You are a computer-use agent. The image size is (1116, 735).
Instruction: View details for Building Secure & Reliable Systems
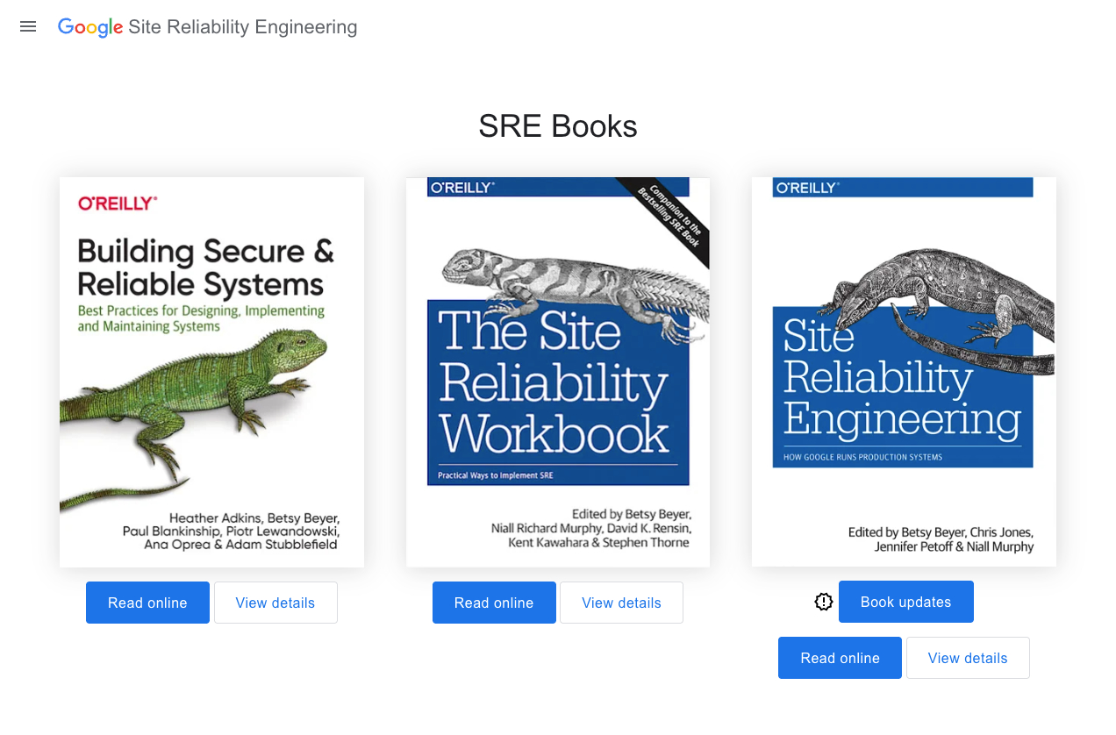pyautogui.click(x=275, y=603)
